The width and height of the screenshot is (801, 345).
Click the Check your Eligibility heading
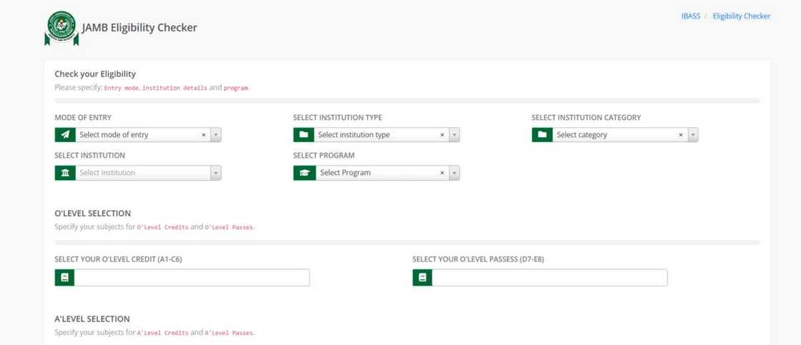[95, 74]
